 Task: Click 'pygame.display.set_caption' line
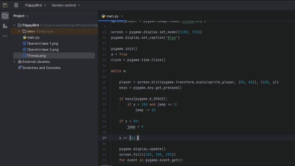tap(145, 38)
